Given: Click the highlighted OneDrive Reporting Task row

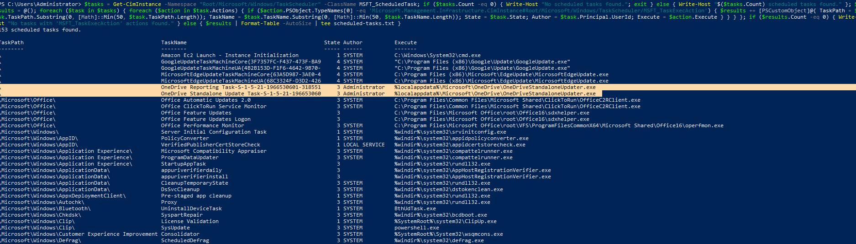Looking at the screenshot, I should pos(241,87).
